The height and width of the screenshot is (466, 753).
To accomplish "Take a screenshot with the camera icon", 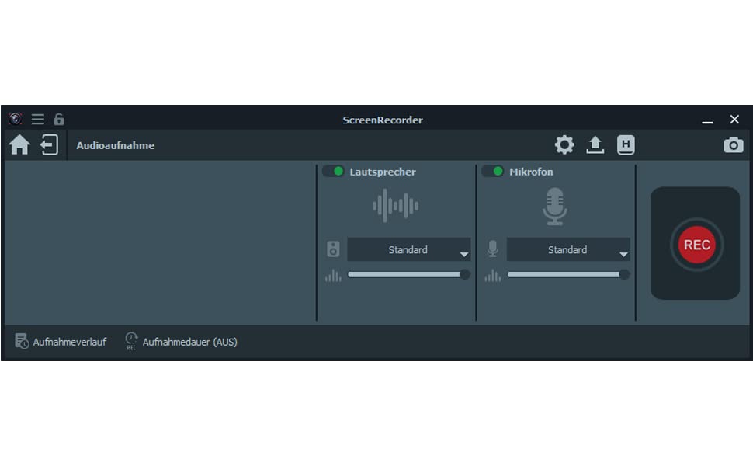I will pyautogui.click(x=733, y=144).
